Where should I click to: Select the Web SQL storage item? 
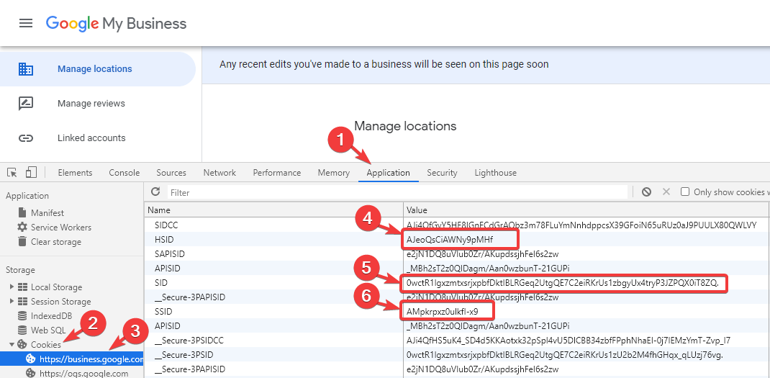pos(48,330)
